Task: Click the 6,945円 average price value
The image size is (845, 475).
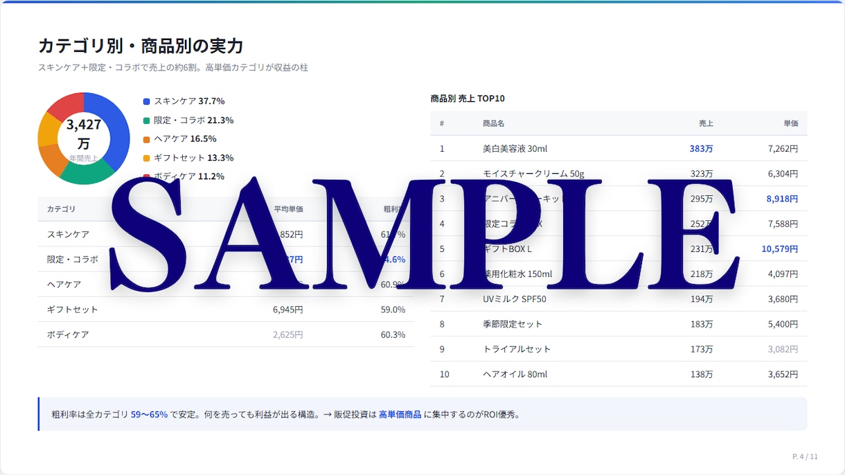Action: [288, 310]
